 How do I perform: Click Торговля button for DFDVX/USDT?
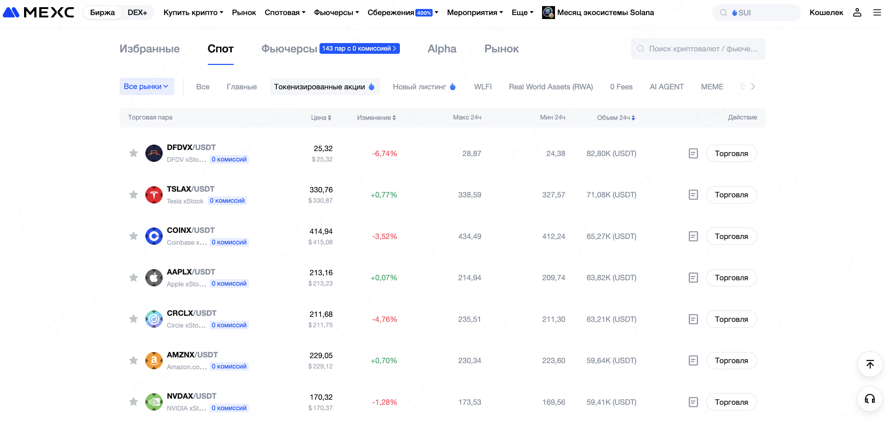pyautogui.click(x=731, y=154)
